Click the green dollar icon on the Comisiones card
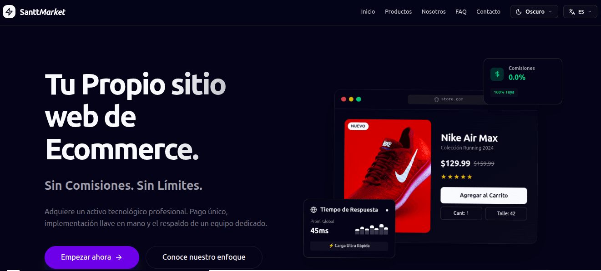 pyautogui.click(x=497, y=74)
